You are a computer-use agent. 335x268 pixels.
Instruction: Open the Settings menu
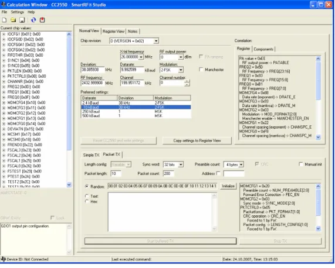coord(17,12)
